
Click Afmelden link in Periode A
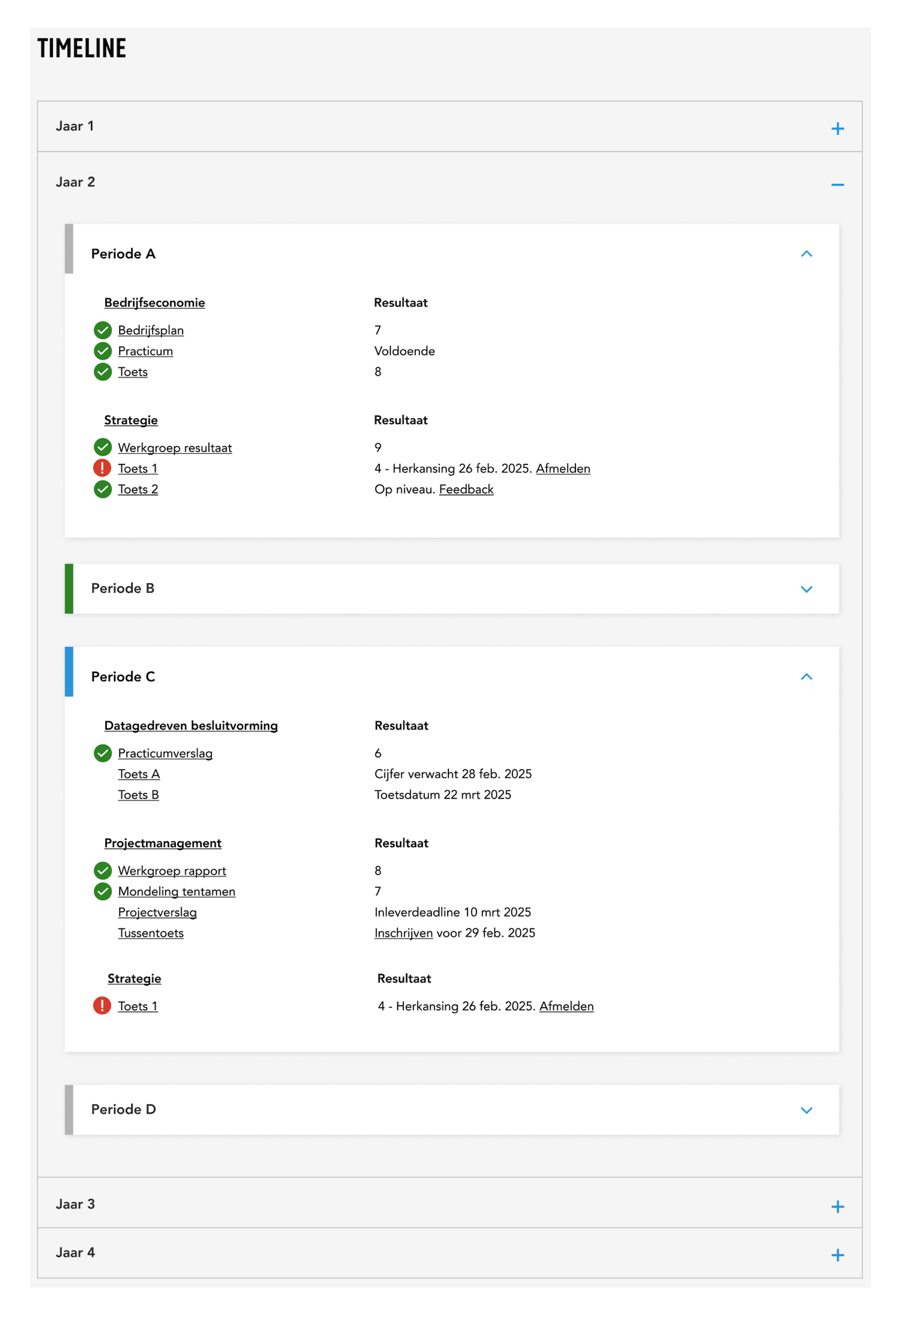pyautogui.click(x=562, y=469)
